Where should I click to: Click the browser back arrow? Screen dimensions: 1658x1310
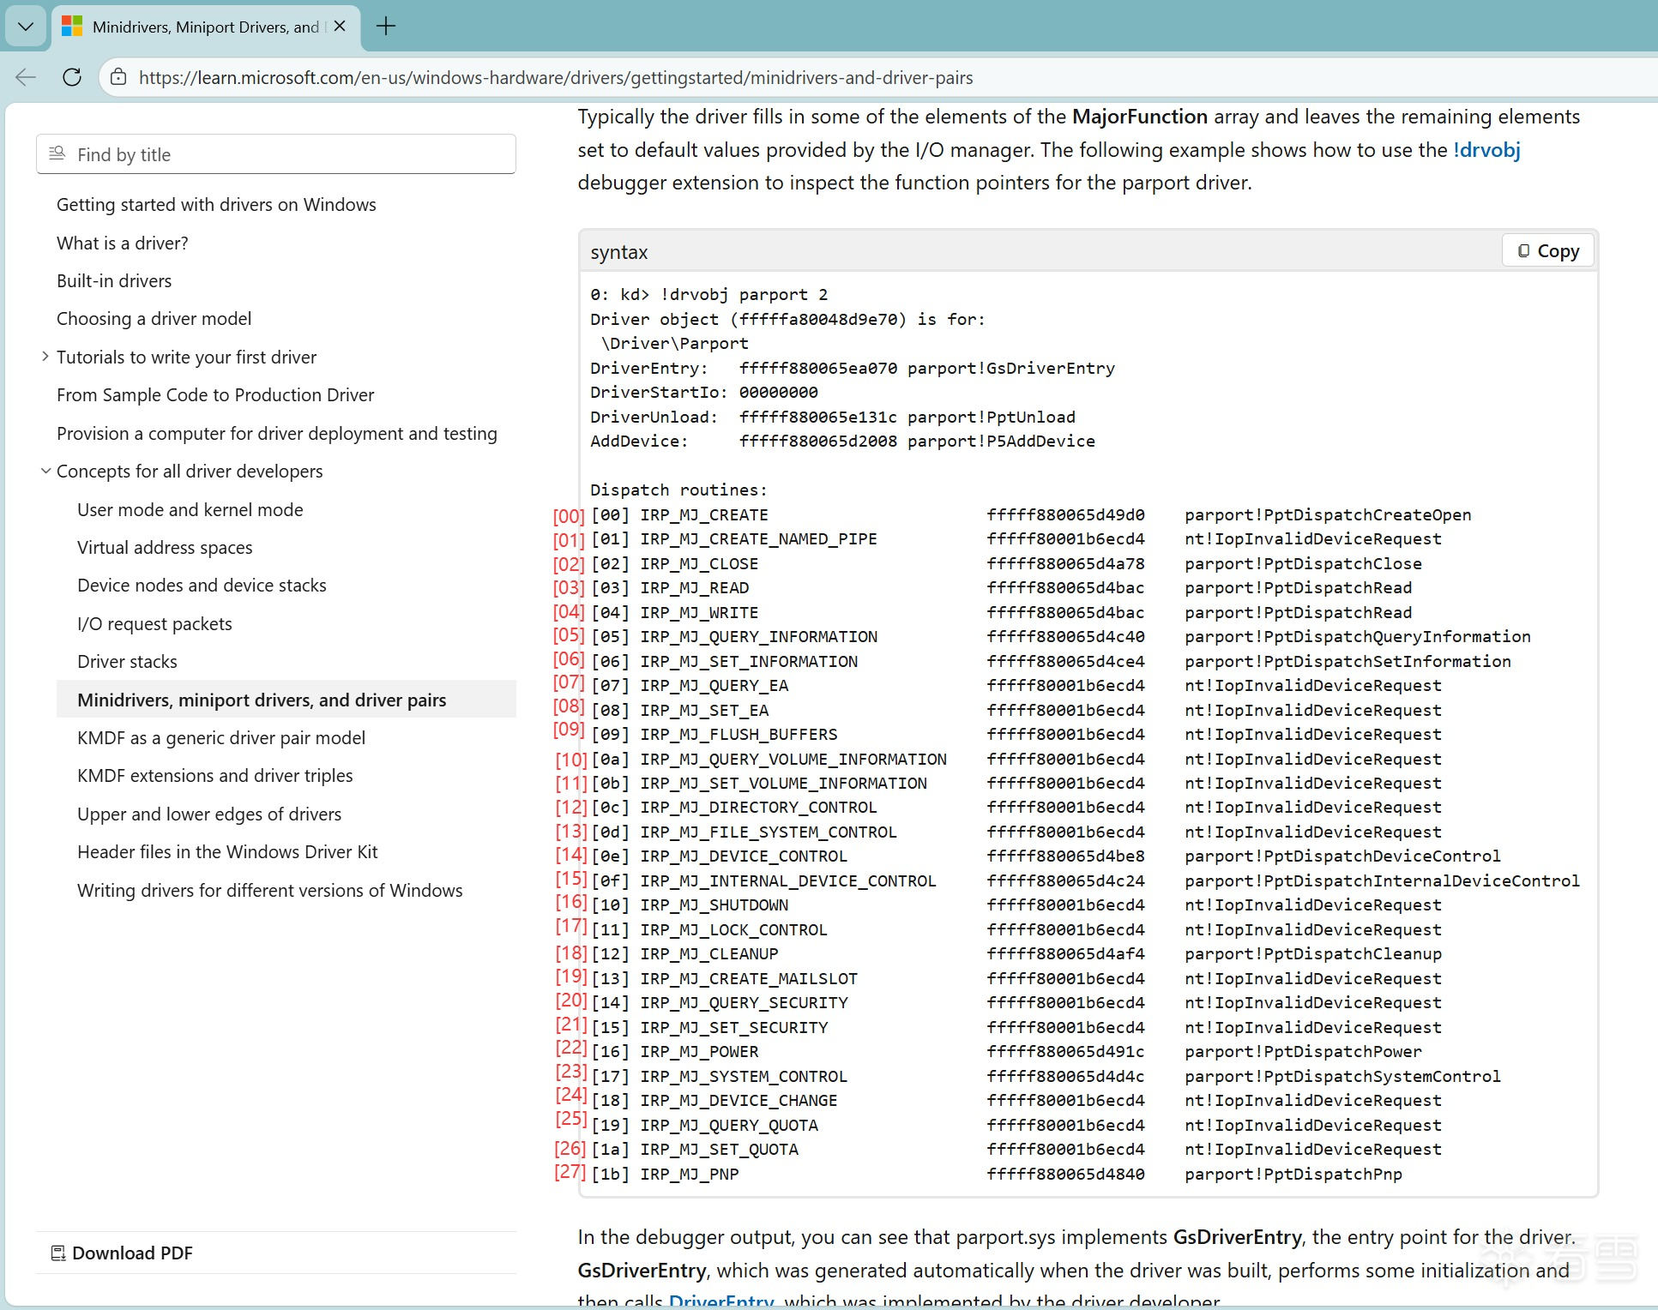tap(26, 77)
